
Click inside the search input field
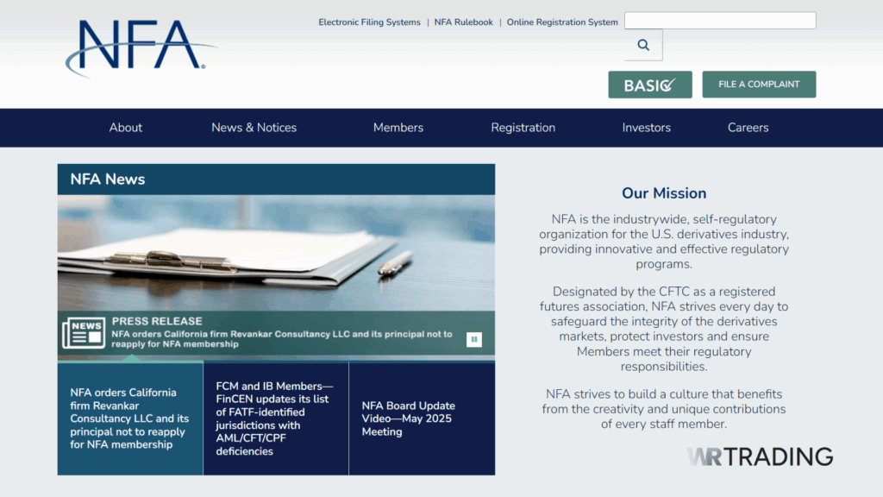(719, 20)
